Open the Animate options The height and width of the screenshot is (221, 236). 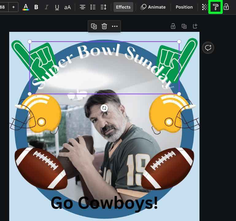click(x=153, y=7)
